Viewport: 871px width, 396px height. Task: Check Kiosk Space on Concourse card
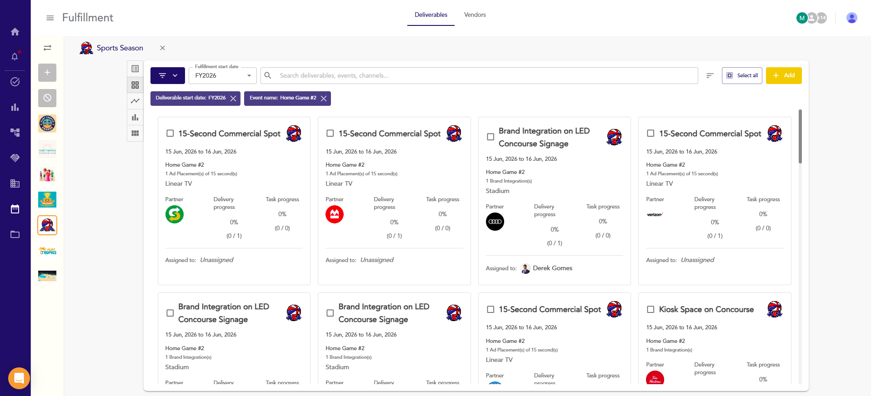[x=651, y=309]
